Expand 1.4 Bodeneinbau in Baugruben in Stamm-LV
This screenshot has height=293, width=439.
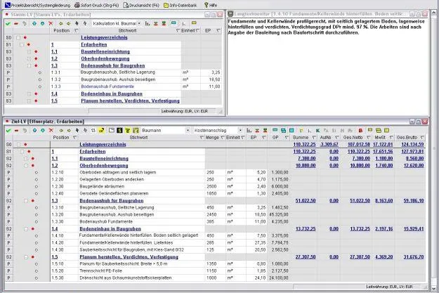29,94
